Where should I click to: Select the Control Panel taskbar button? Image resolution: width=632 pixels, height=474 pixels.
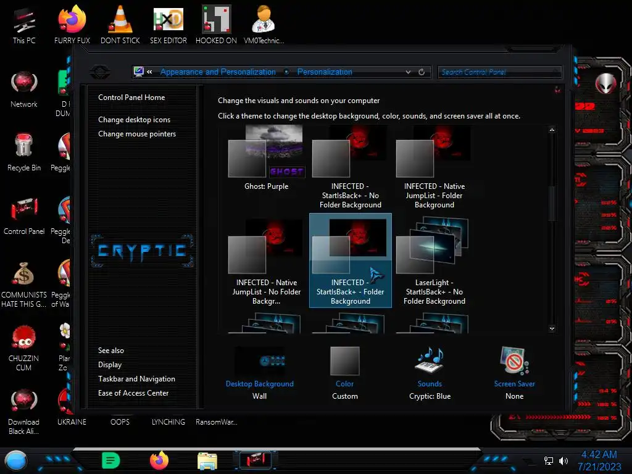[256, 460]
